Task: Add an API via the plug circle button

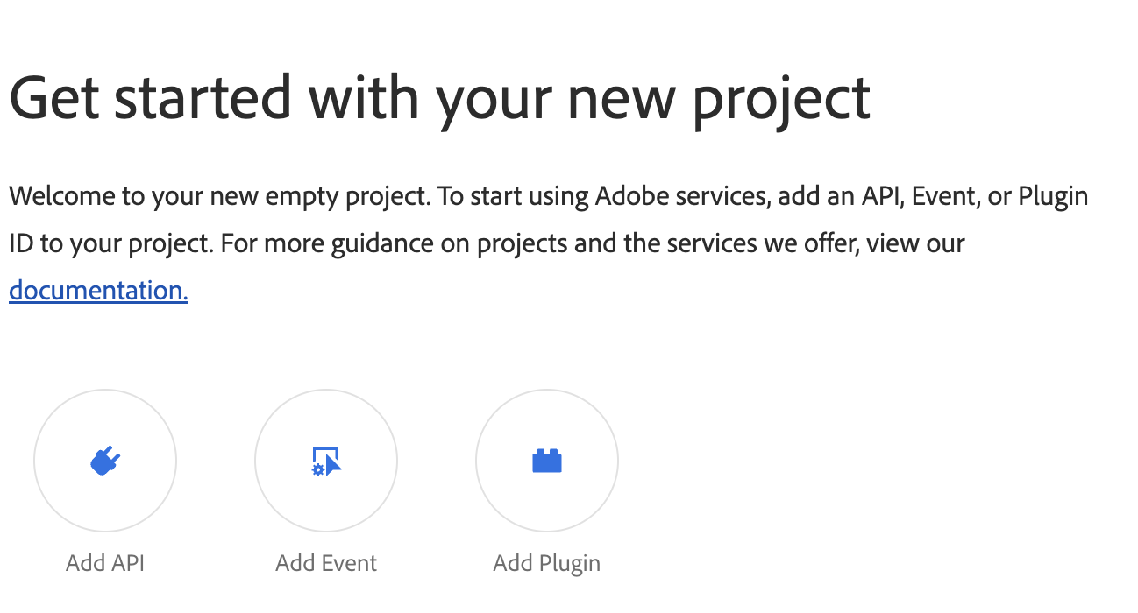Action: [105, 461]
